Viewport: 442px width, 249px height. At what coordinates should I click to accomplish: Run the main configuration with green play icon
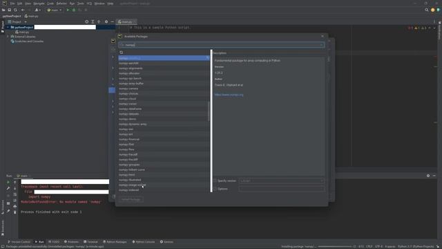click(x=68, y=10)
